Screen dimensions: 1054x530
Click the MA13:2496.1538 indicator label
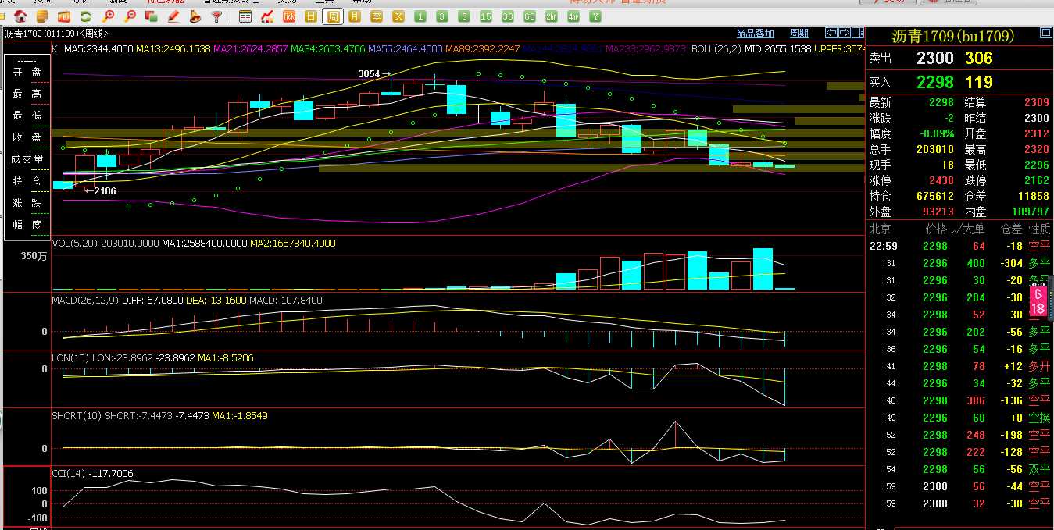pos(173,48)
